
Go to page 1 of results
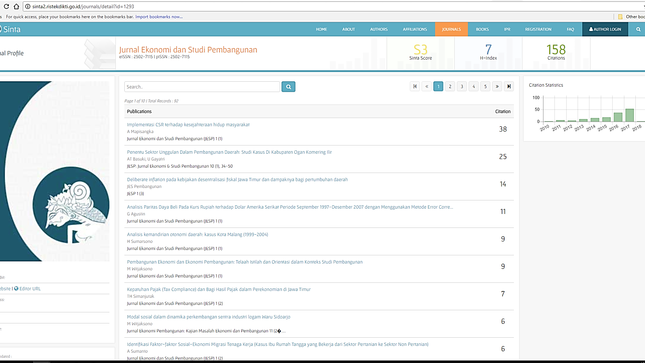(438, 86)
